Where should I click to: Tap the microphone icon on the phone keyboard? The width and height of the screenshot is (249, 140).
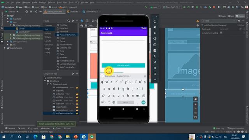(145, 76)
